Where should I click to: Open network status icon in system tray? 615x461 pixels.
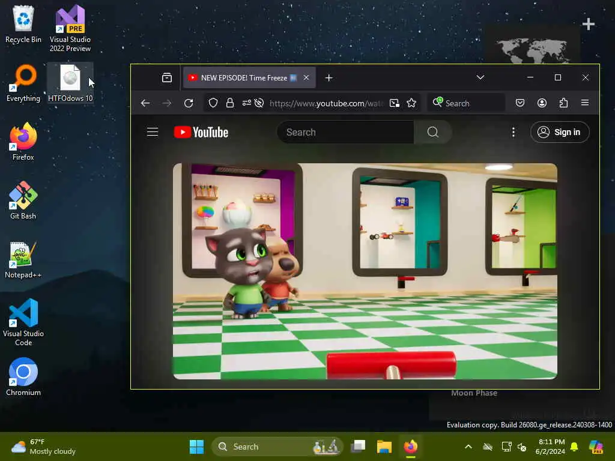pos(506,447)
